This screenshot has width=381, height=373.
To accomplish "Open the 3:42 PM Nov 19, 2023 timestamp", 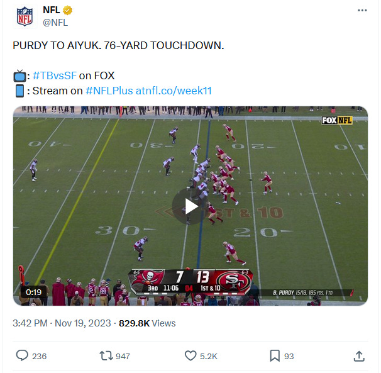I will 62,323.
